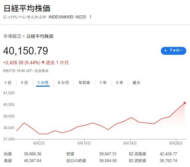Click the フォロー follow button
190x167 pixels.
point(174,51)
